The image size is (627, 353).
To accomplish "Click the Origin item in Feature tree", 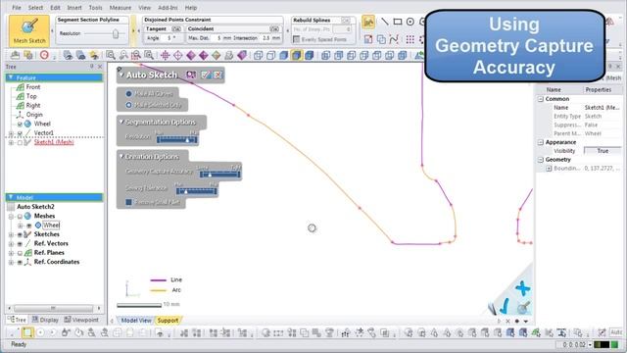I will [34, 115].
